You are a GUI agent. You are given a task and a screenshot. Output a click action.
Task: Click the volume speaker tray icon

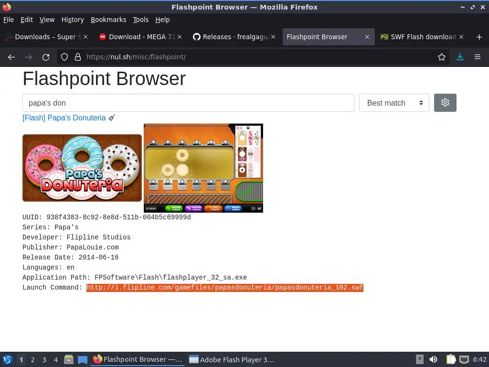tap(434, 359)
